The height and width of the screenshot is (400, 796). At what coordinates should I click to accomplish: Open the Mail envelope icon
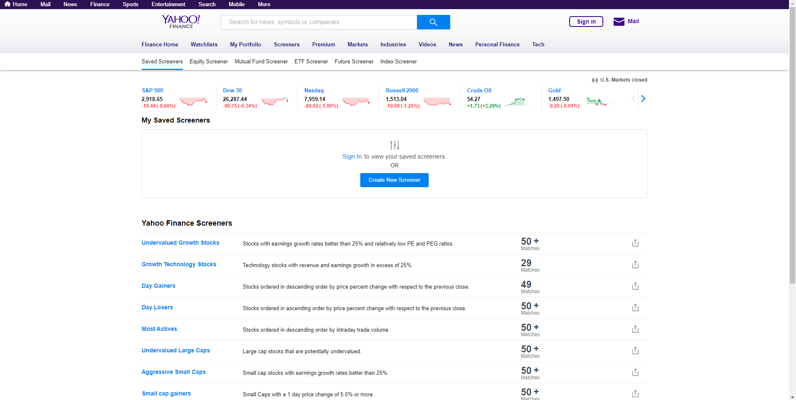click(x=619, y=22)
